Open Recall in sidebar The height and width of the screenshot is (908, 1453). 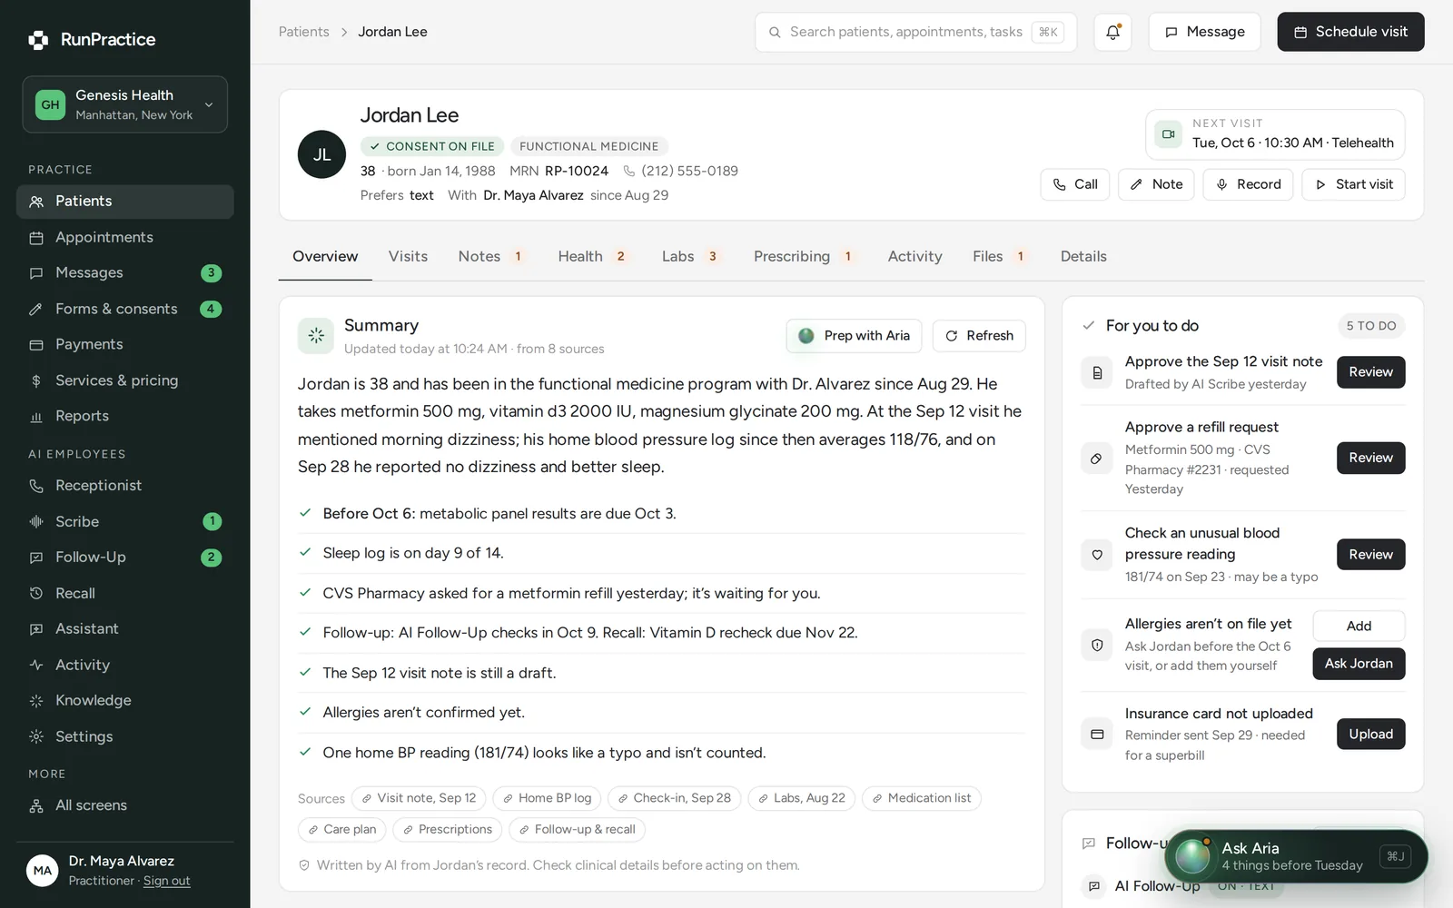pos(124,593)
